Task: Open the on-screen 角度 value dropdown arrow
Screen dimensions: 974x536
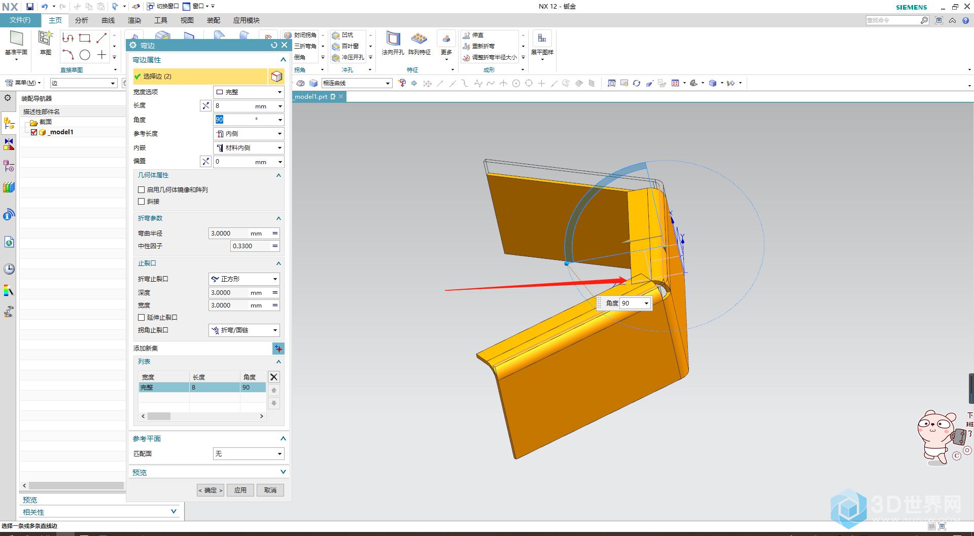Action: [646, 303]
